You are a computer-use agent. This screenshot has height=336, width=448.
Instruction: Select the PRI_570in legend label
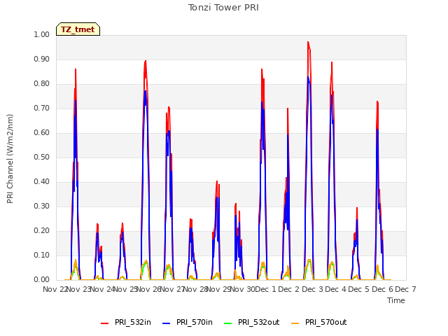pyautogui.click(x=195, y=322)
